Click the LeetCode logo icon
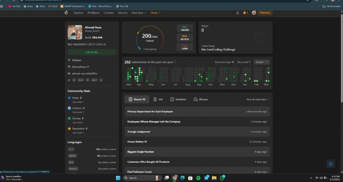Viewport: 343px width, 182px height. click(66, 13)
